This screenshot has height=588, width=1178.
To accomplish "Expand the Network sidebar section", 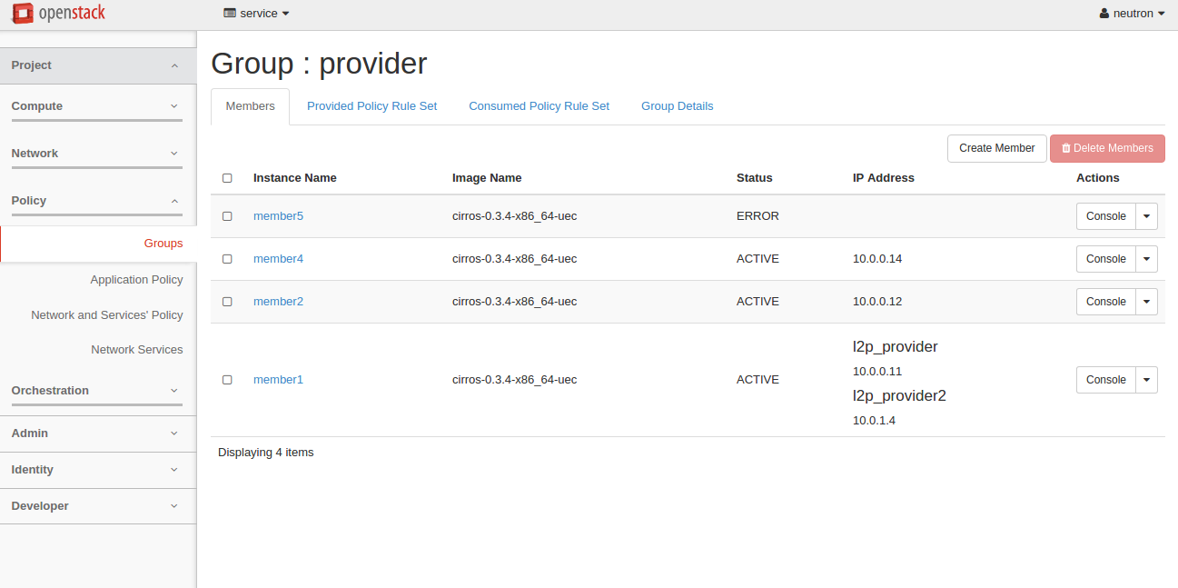I will pyautogui.click(x=97, y=154).
